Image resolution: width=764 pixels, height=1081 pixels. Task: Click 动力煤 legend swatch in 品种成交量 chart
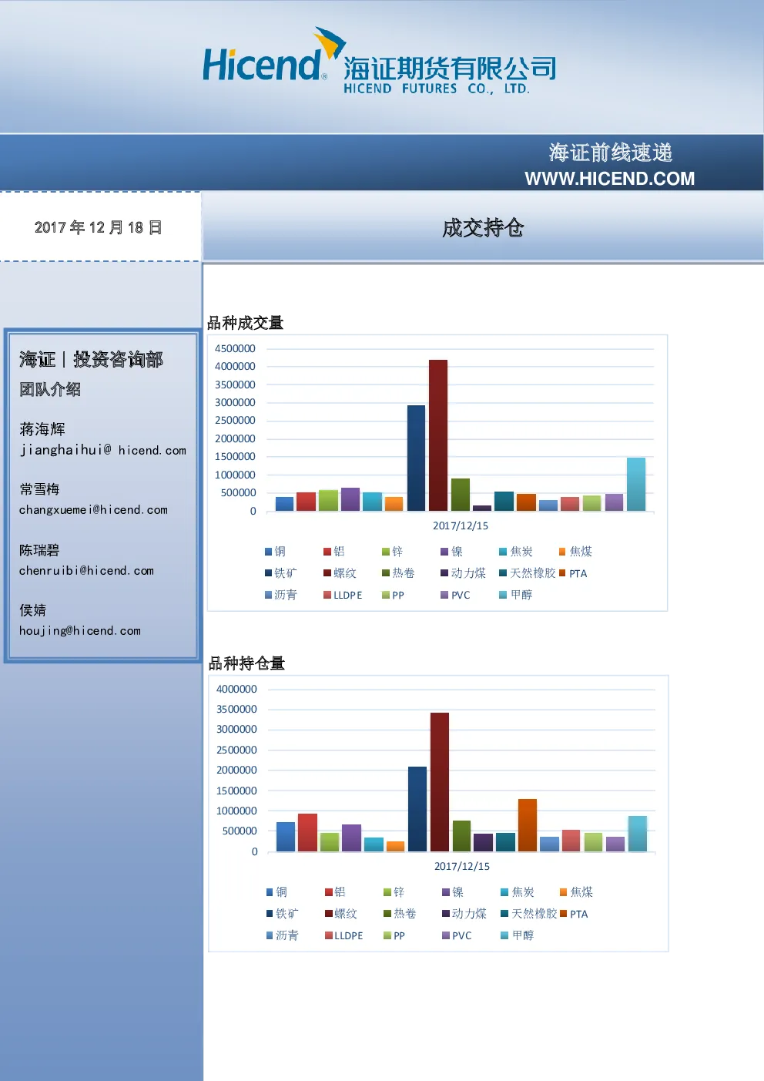click(x=444, y=573)
